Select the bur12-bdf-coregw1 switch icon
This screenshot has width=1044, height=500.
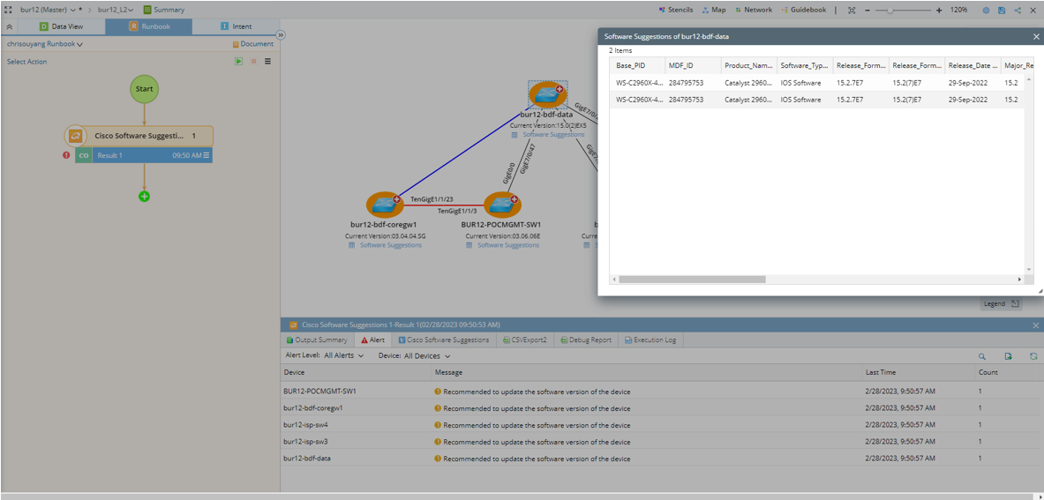(x=384, y=205)
